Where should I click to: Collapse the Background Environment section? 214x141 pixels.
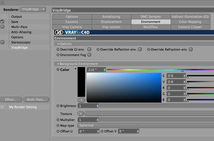58,64
